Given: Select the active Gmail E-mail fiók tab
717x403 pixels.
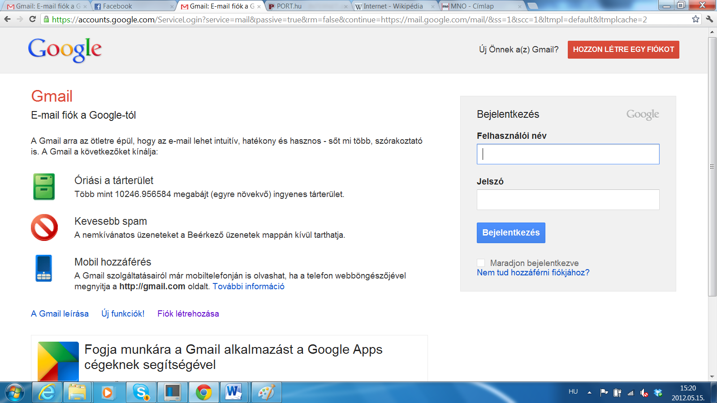Looking at the screenshot, I should point(220,6).
